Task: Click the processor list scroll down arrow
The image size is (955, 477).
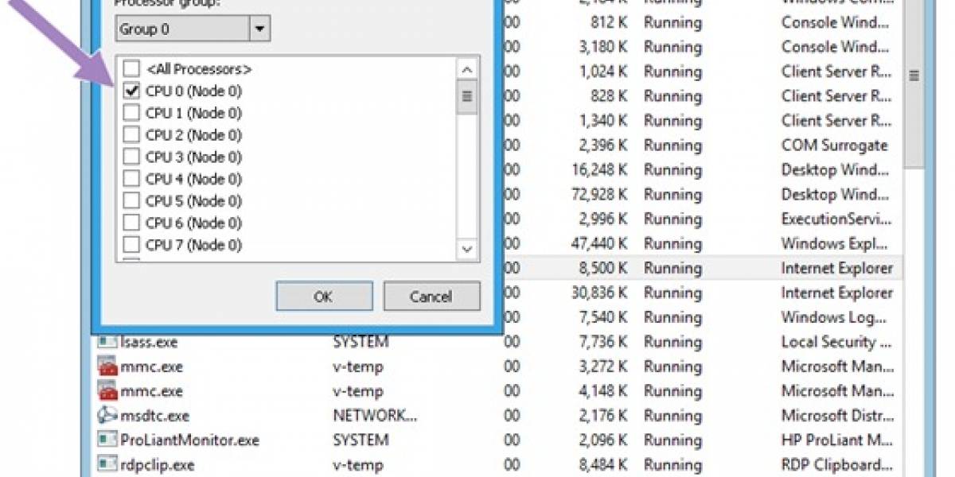Action: (x=467, y=250)
